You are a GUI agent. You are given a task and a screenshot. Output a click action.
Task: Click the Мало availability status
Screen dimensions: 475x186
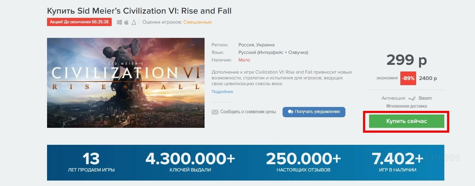point(244,60)
